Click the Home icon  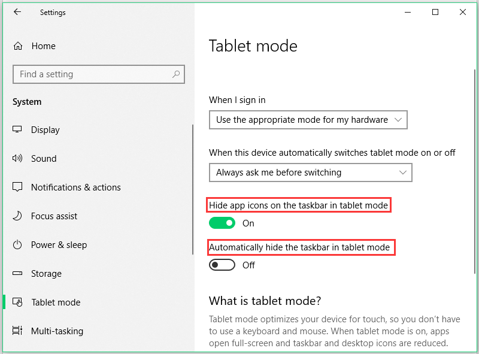[17, 46]
